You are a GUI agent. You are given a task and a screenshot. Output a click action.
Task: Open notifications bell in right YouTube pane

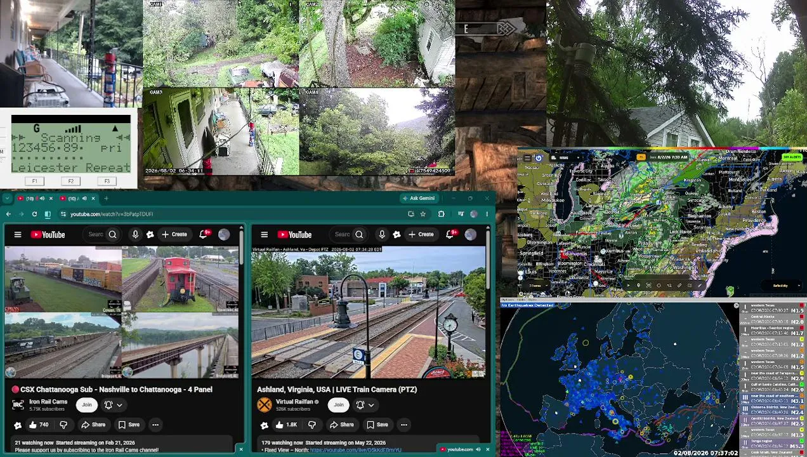pyautogui.click(x=450, y=235)
